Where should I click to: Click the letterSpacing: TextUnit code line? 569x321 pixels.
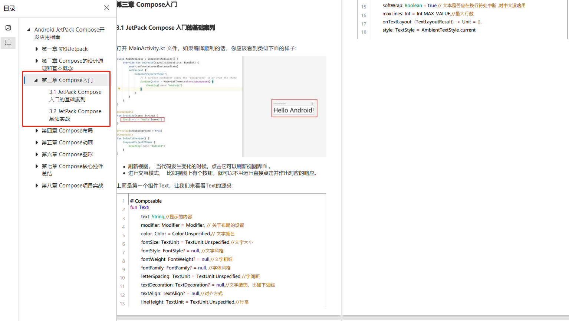pos(200,276)
